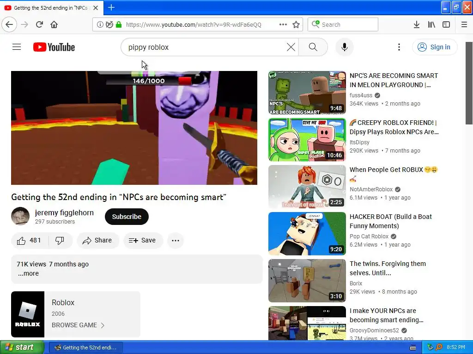Open the browser downloads panel
This screenshot has width=473, height=354.
tap(417, 24)
